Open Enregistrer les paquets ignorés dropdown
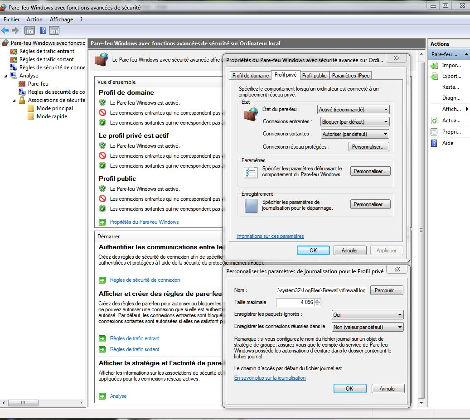The width and height of the screenshot is (470, 420). 368,315
